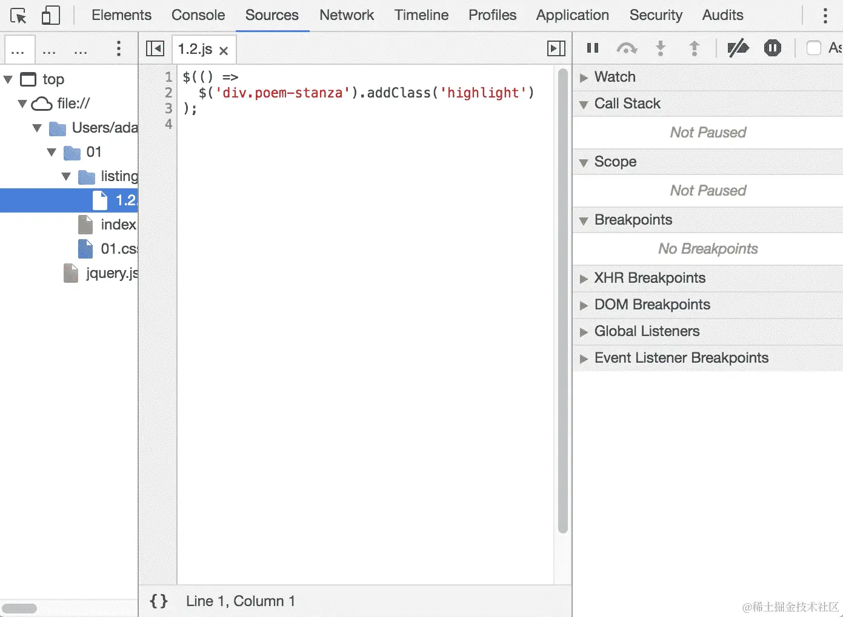Open the index file in navigator
Screen dimensions: 843x617
pyautogui.click(x=118, y=225)
